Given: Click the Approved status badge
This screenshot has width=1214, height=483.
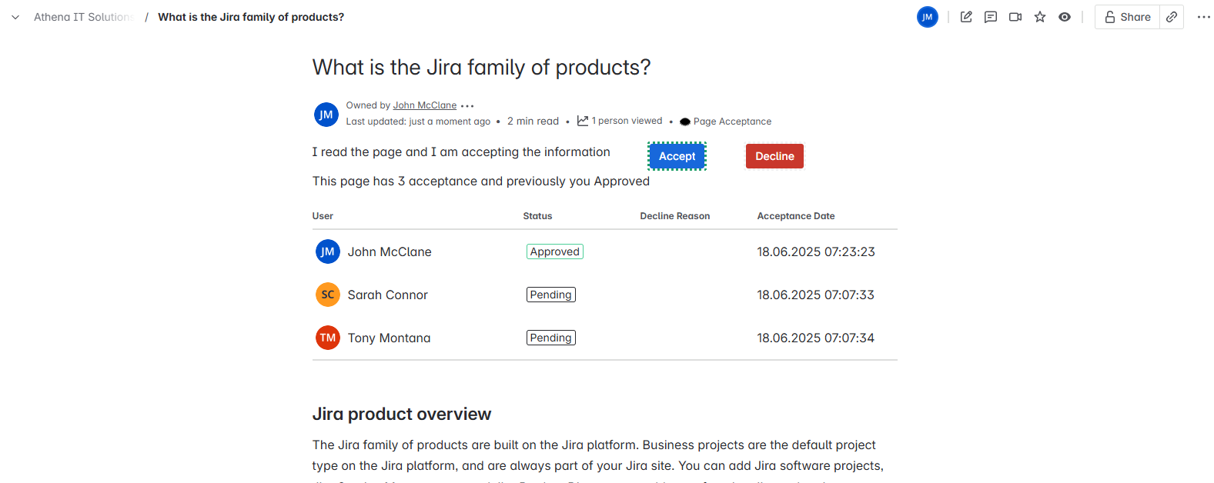Looking at the screenshot, I should click(555, 251).
